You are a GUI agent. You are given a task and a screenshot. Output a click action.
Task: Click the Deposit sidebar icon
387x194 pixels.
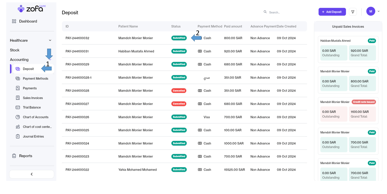[18, 69]
